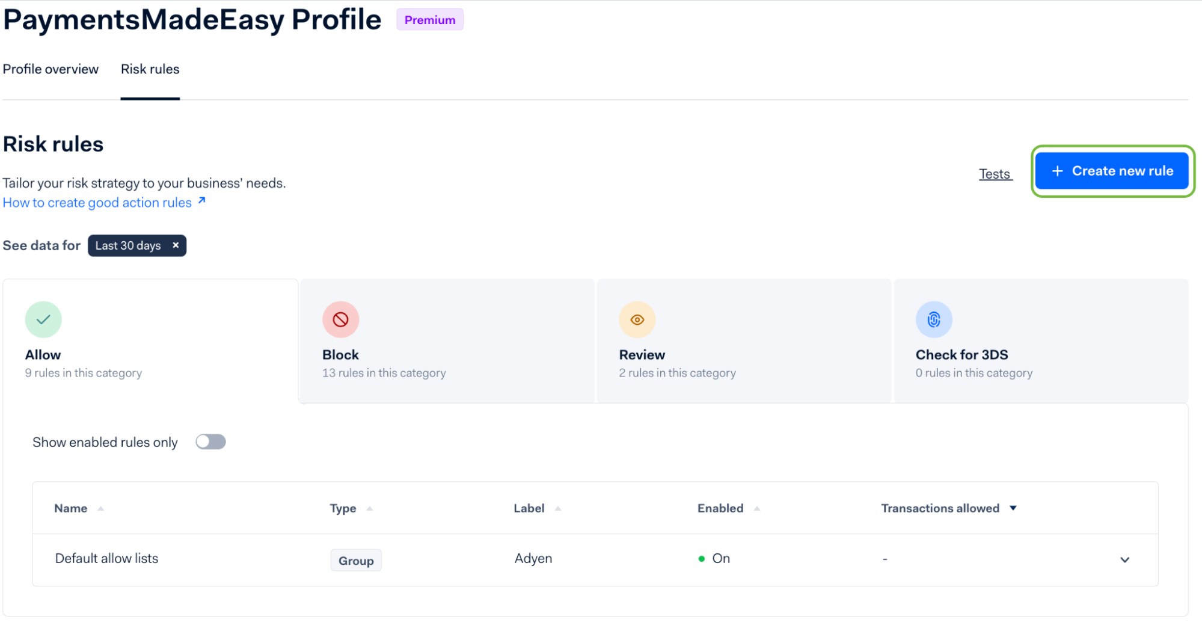Sort by Label column header

tap(529, 508)
